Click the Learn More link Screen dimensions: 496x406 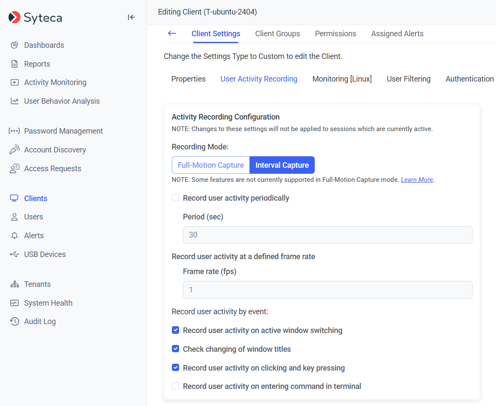point(417,180)
